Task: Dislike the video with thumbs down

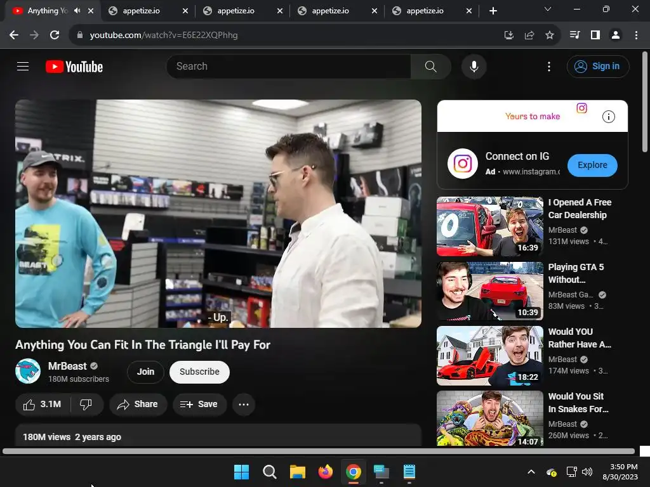Action: pos(86,404)
